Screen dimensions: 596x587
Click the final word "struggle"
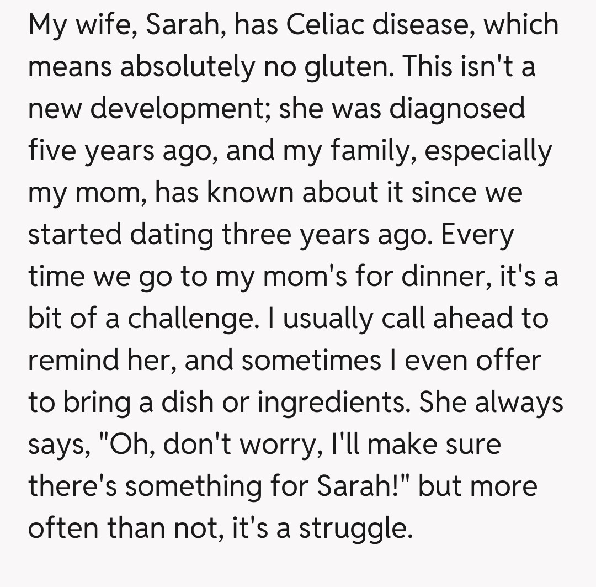(355, 529)
